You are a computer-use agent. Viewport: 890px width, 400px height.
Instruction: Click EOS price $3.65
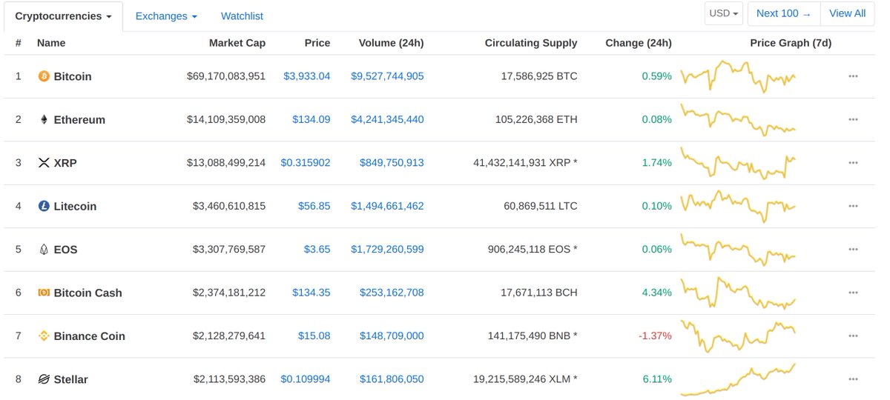tap(317, 250)
